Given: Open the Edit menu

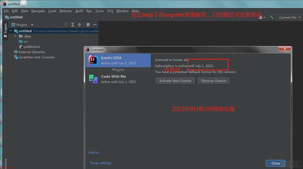Looking at the screenshot, I should click(15, 11).
